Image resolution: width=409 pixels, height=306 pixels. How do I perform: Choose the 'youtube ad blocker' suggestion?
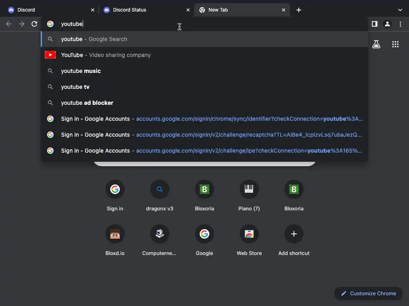click(x=204, y=103)
